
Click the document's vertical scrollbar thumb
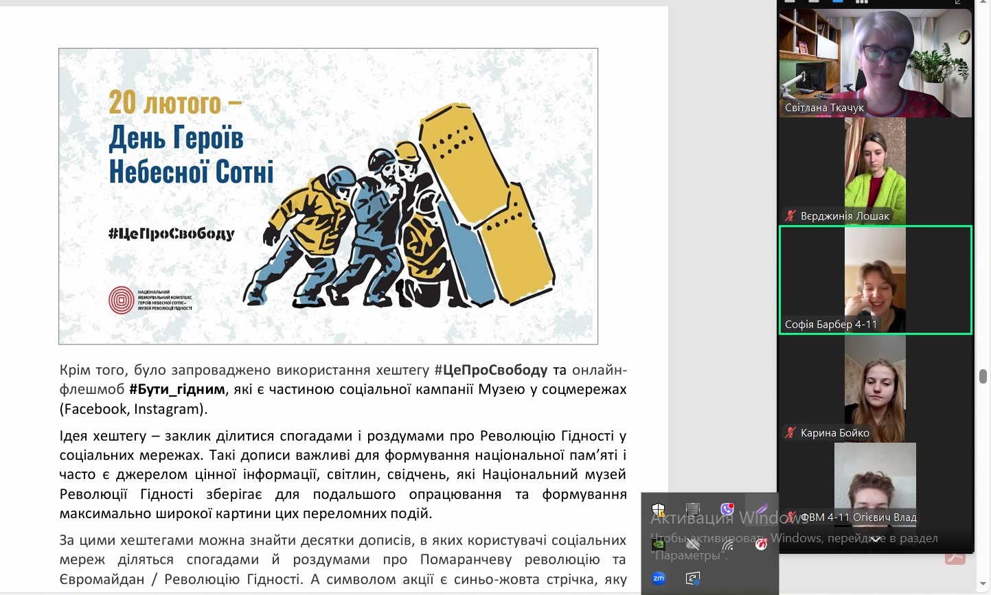[983, 376]
